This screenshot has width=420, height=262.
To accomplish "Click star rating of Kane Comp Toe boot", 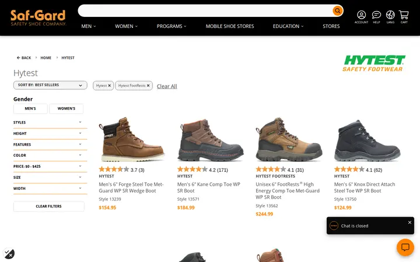I will pos(192,169).
